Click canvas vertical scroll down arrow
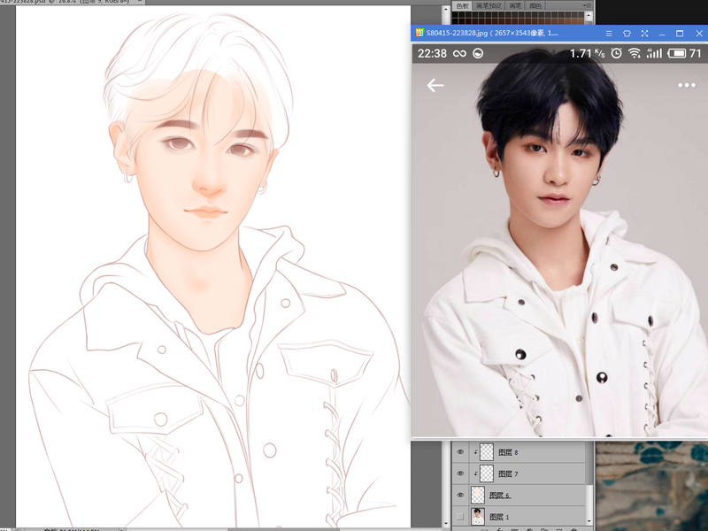The height and width of the screenshot is (531, 708). point(446,524)
